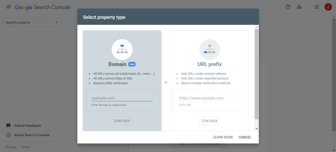Click the dialog scrollbar down arrow
The image size is (336, 152).
pyautogui.click(x=257, y=129)
